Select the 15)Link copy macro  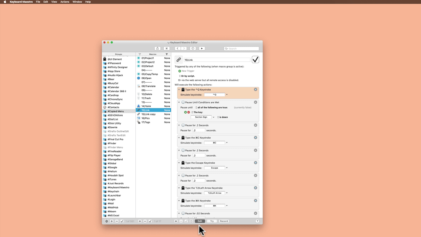[x=154, y=114]
